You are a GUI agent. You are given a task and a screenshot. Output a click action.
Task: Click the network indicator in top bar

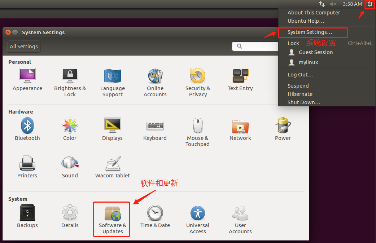coord(322,4)
